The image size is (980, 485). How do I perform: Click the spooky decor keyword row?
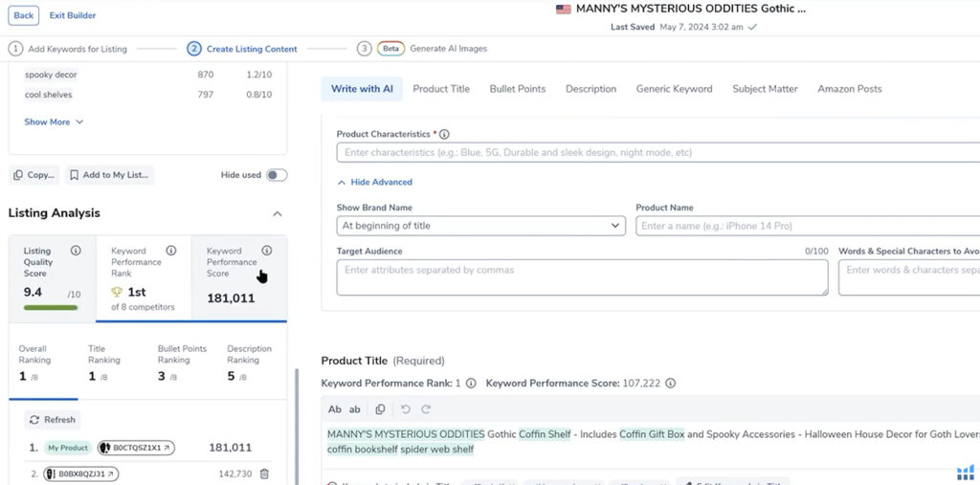point(148,75)
